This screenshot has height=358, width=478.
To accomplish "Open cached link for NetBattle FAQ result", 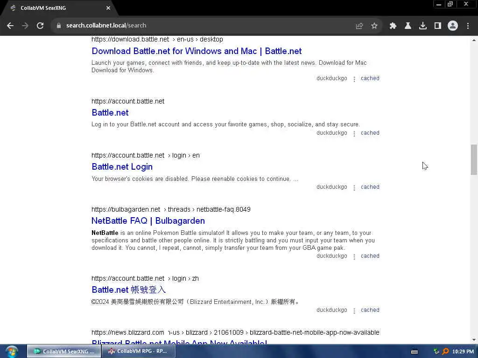I will coord(370,256).
